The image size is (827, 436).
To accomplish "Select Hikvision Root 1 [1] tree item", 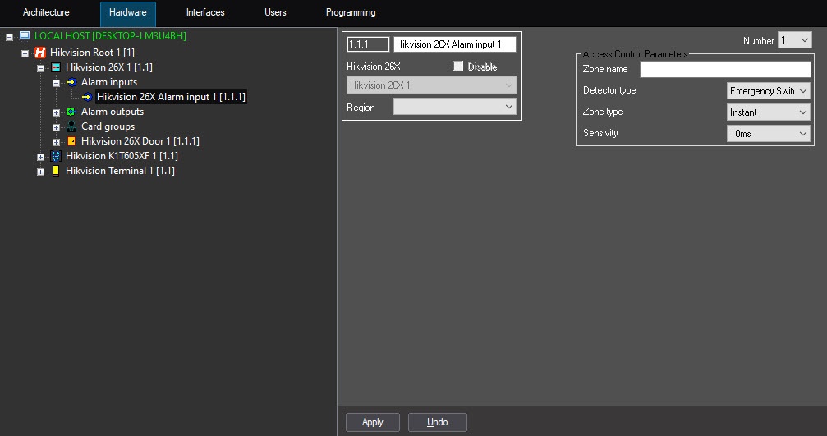I will 92,53.
